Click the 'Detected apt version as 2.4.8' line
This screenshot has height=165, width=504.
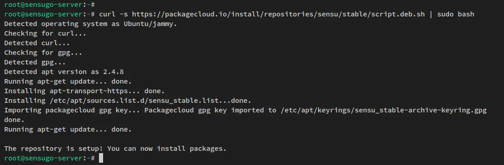coord(64,72)
